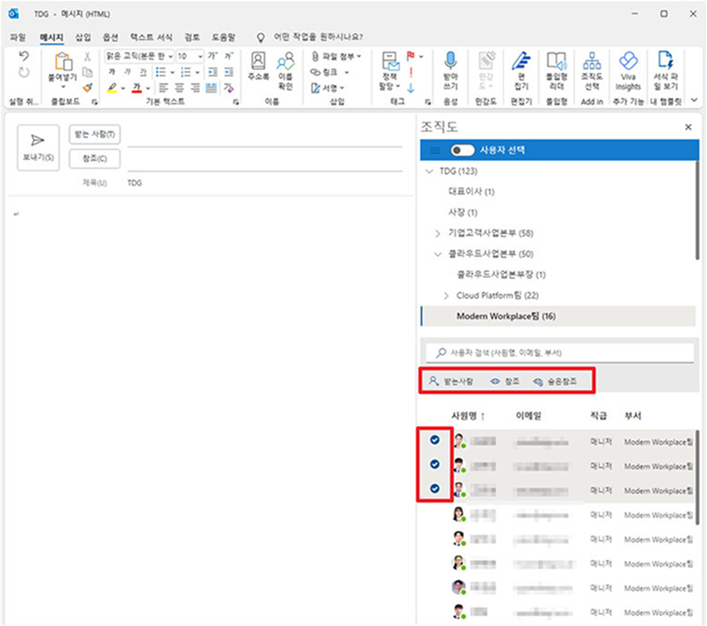Add selected users as 숨은참조

coord(555,382)
